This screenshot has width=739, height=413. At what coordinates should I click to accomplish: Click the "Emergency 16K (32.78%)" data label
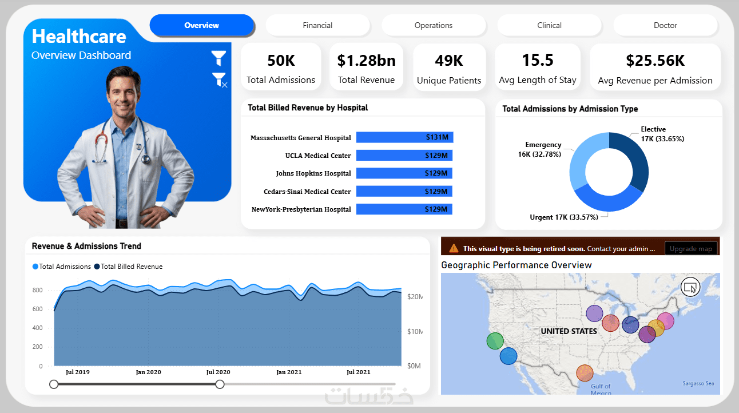(540, 149)
